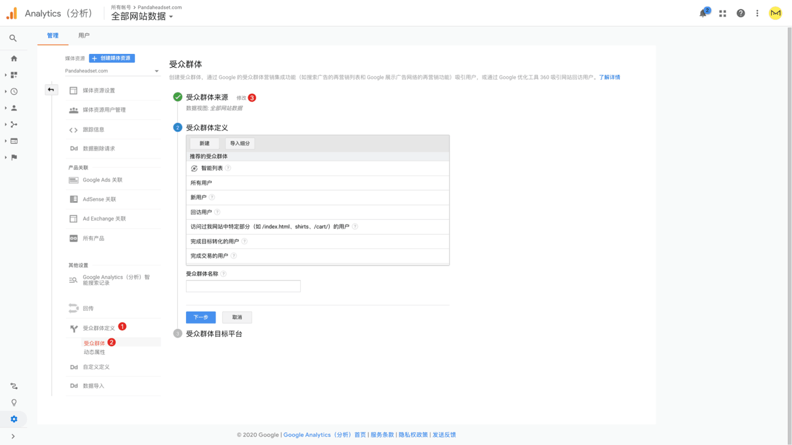Switch to the 用户 tab
The height and width of the screenshot is (445, 792).
pyautogui.click(x=84, y=36)
